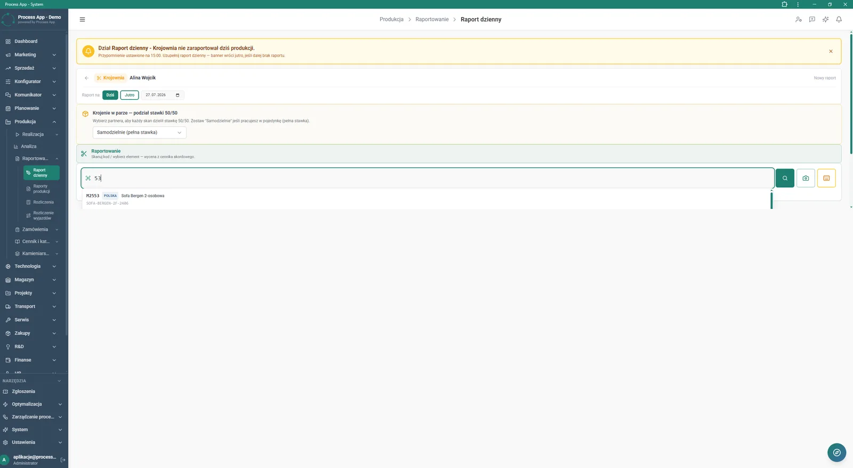Collapse the Produkcja menu chevron
The height and width of the screenshot is (468, 853).
click(54, 122)
